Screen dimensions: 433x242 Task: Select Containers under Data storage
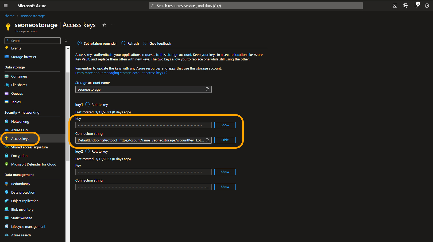(19, 76)
